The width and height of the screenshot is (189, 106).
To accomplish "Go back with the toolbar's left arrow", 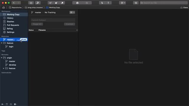I will point(14,3).
